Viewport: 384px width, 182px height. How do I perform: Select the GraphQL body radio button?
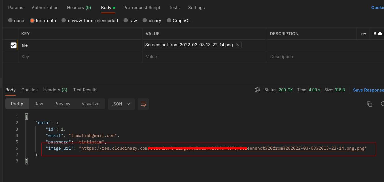[x=169, y=20]
